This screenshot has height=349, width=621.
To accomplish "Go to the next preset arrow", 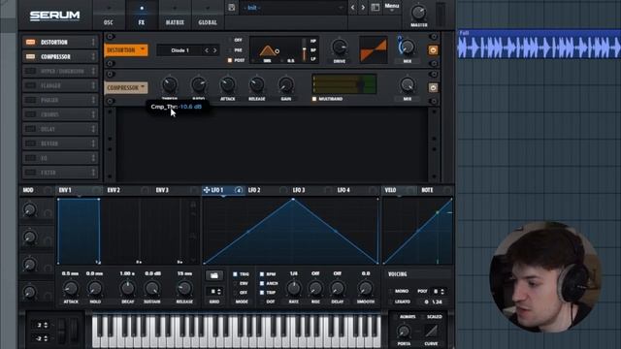I will [x=363, y=8].
